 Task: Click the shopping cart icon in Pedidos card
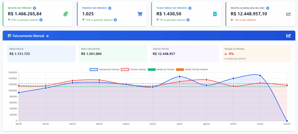coord(140,14)
